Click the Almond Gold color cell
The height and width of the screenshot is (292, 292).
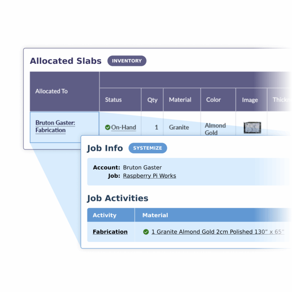215,129
